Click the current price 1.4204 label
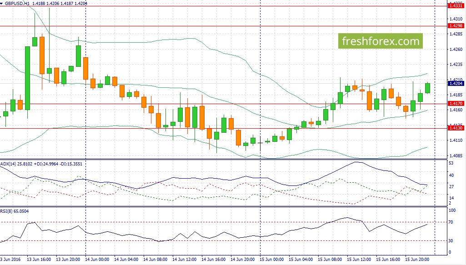The width and height of the screenshot is (466, 265). click(456, 84)
